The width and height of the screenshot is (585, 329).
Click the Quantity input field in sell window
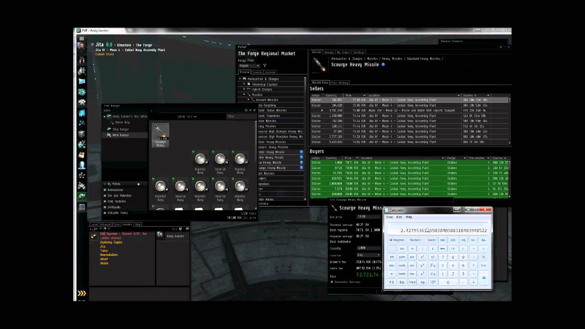[368, 248]
